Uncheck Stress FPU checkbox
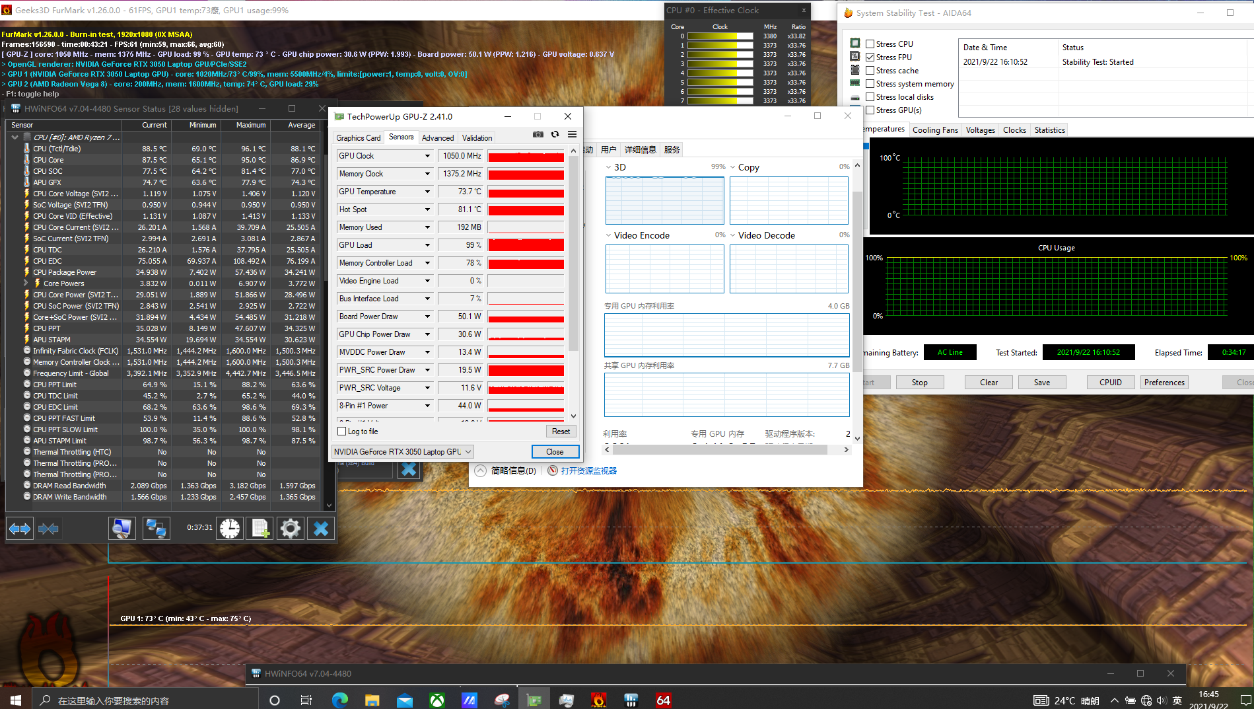 click(870, 57)
